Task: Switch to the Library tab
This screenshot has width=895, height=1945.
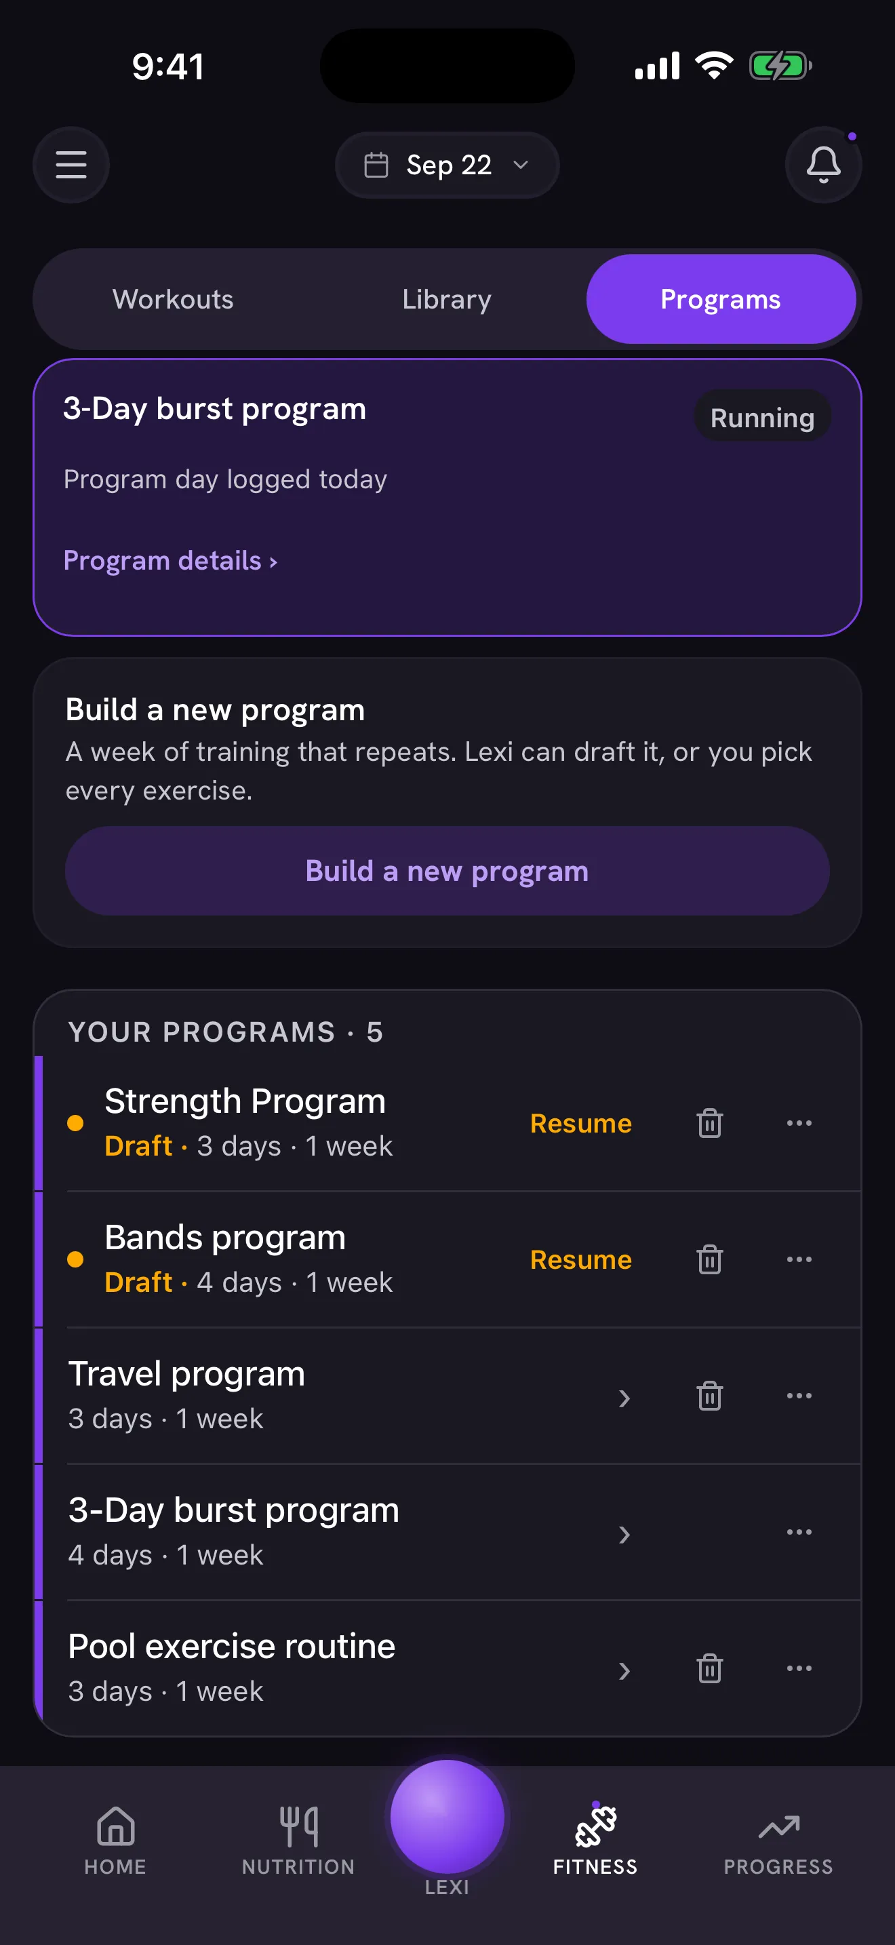Action: click(x=447, y=299)
